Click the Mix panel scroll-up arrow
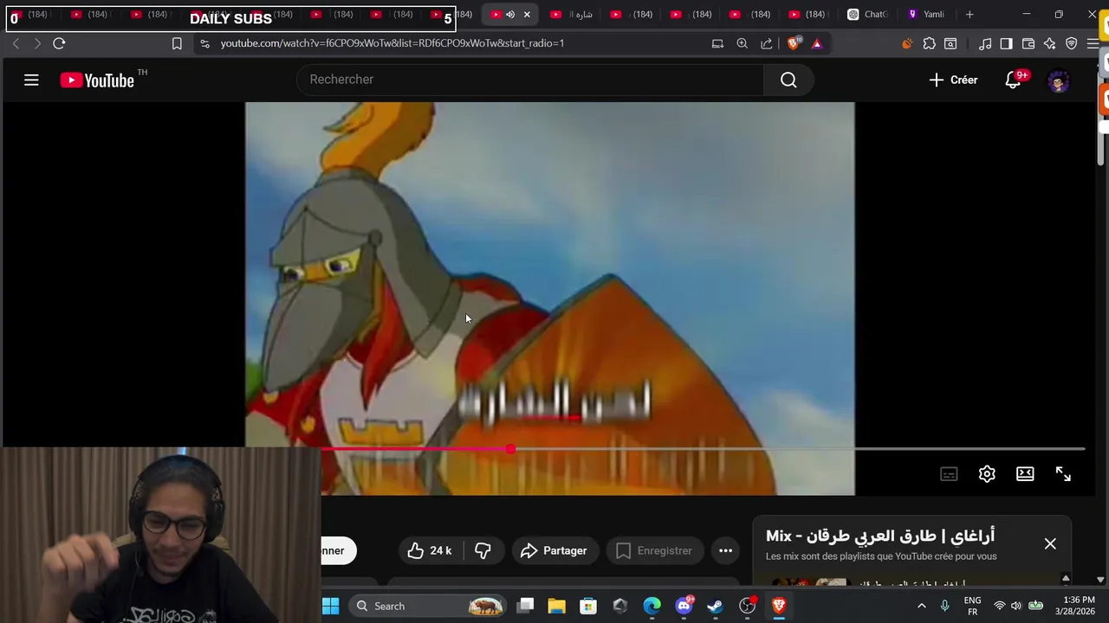Image resolution: width=1109 pixels, height=623 pixels. [x=1066, y=579]
